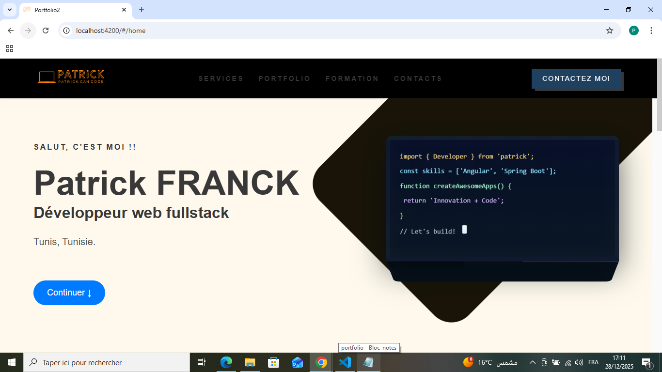Click the site info icon in the address bar
662x372 pixels.
point(65,30)
